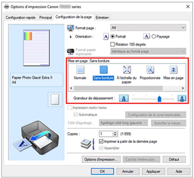Click the layout list left scroll arrow
Image resolution: width=194 pixels, height=178 pixels.
[71, 88]
